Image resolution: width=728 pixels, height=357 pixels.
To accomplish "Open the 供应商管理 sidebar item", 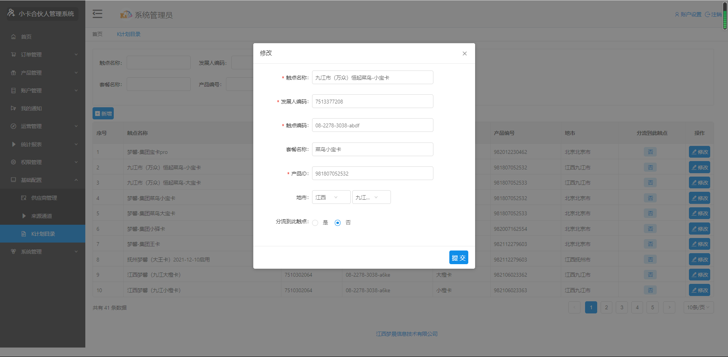I will click(x=44, y=198).
